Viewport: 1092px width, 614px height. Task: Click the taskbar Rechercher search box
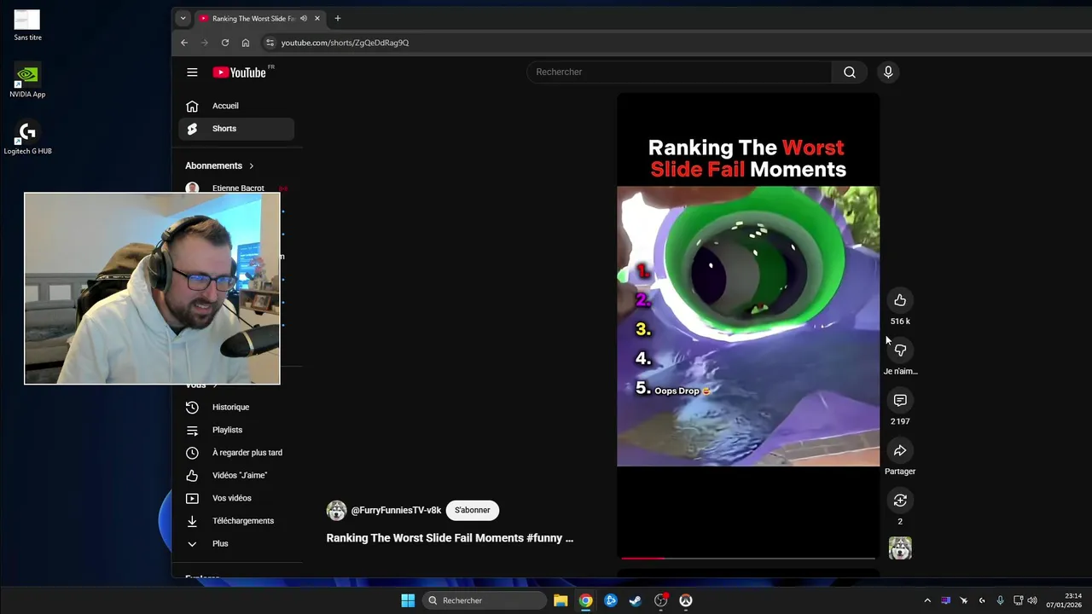(485, 600)
